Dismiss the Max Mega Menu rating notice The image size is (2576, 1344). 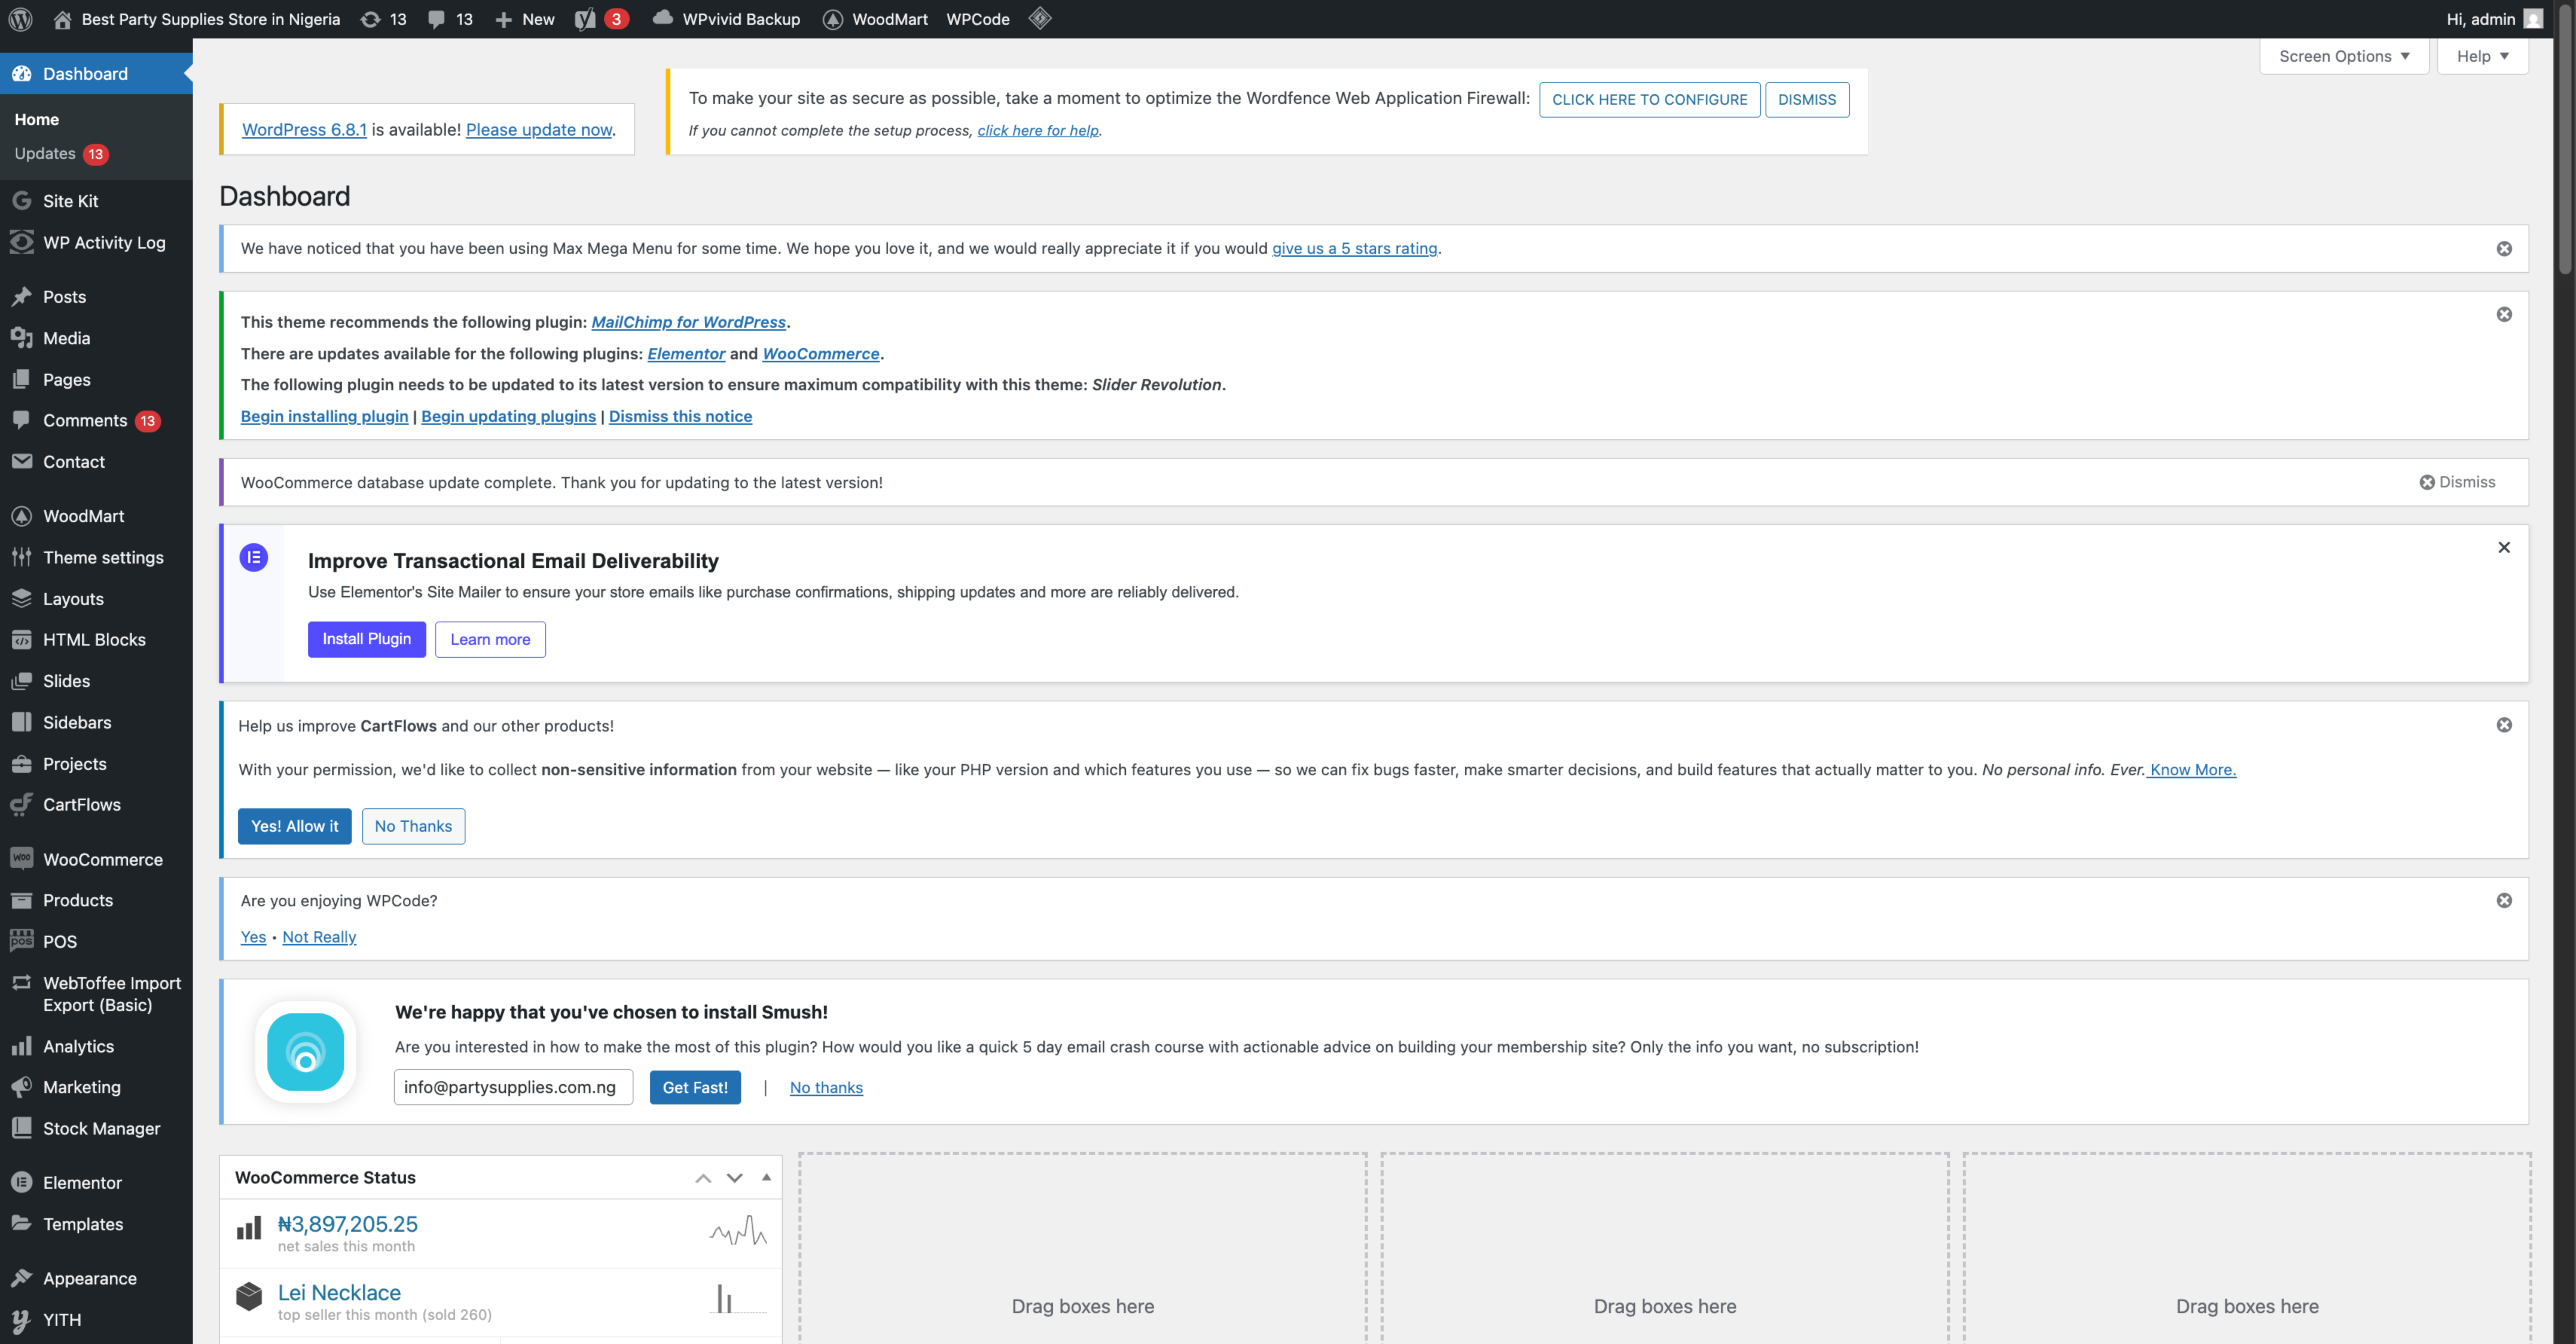point(2504,249)
